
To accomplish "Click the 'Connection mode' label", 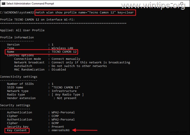I will point(28,59).
